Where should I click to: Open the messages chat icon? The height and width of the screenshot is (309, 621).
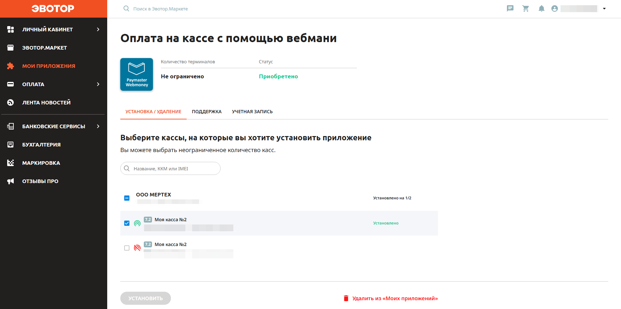click(510, 8)
